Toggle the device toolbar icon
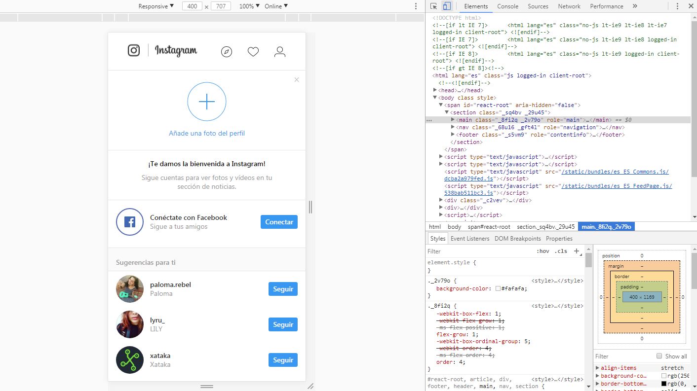The height and width of the screenshot is (391, 697). coord(446,6)
